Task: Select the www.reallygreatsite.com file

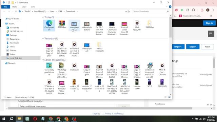Action: click(49, 69)
